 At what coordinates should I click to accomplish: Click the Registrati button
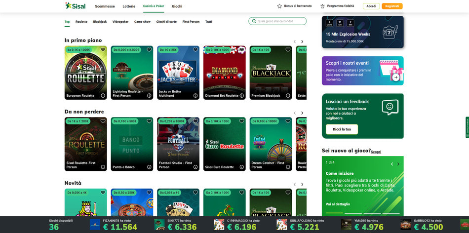[x=392, y=6]
